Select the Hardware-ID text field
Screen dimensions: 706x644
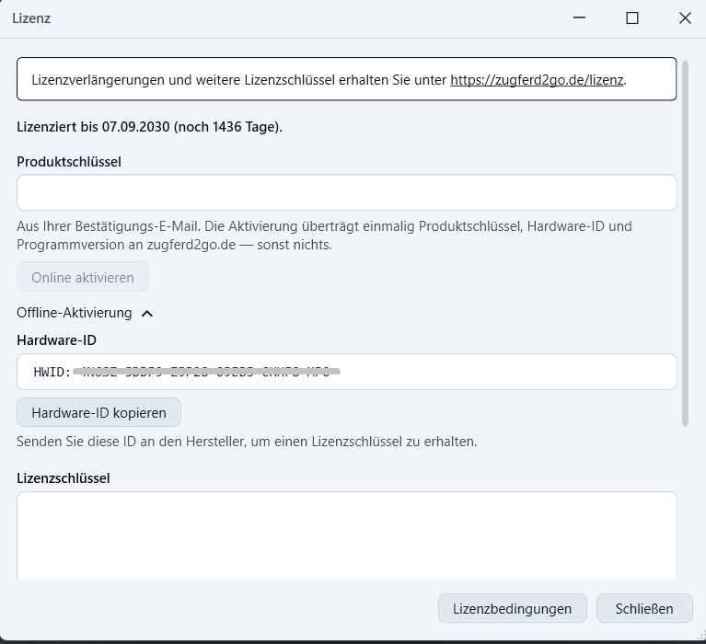347,372
